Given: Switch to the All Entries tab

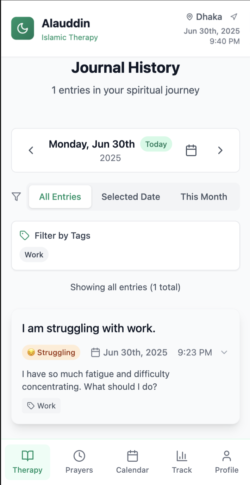Looking at the screenshot, I should pos(60,197).
